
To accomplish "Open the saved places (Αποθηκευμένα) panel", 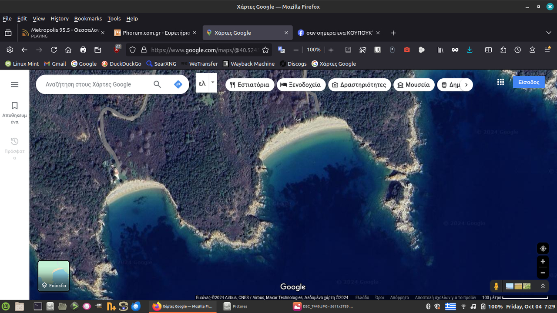I will coord(14,112).
